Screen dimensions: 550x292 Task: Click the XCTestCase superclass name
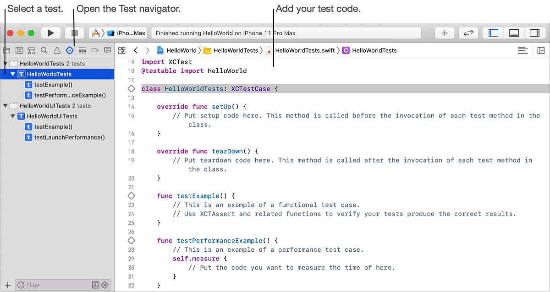(x=251, y=89)
